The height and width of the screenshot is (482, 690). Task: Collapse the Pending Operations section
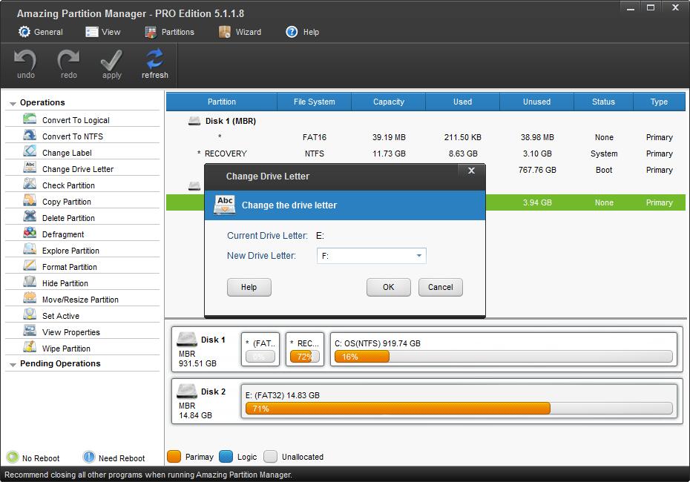pyautogui.click(x=13, y=365)
